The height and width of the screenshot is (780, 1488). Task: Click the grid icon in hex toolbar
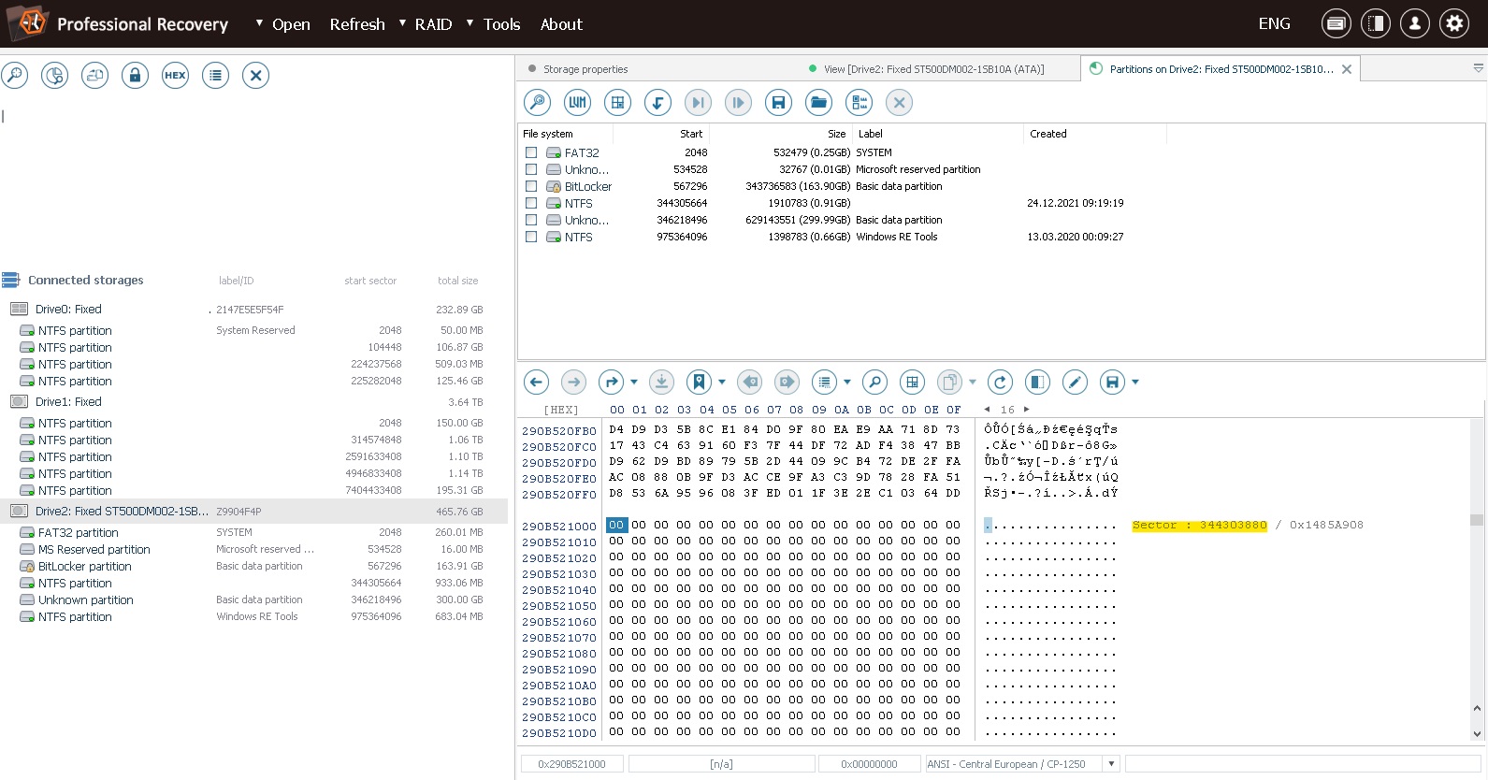coord(912,382)
